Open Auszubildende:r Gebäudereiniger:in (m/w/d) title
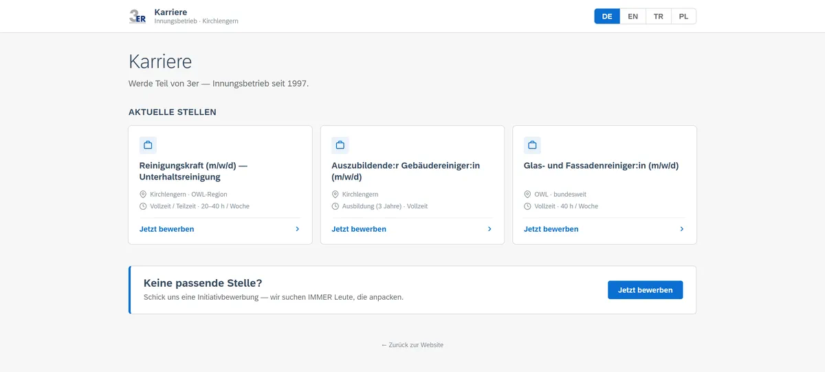Screen dimensions: 825x372 coord(406,171)
